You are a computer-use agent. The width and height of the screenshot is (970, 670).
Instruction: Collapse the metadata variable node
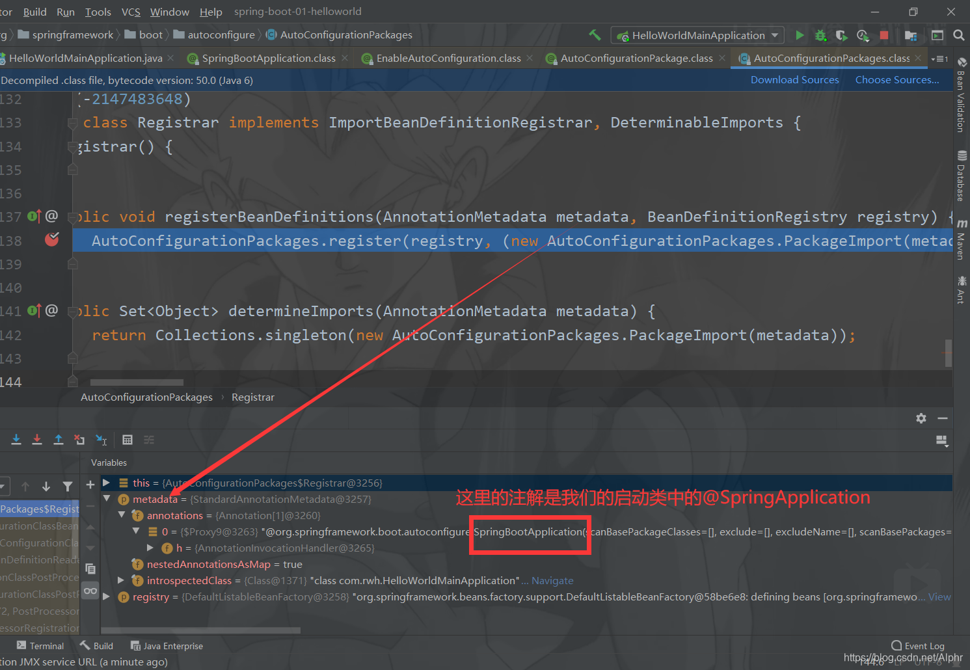pos(107,499)
